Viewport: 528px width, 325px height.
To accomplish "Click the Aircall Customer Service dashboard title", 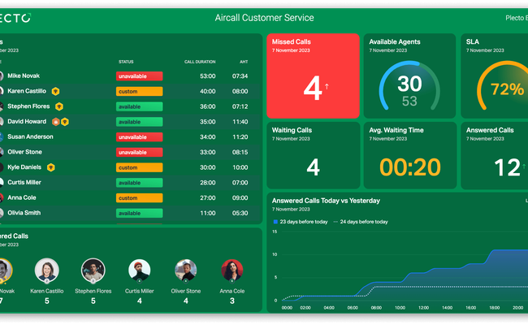I will pyautogui.click(x=264, y=18).
